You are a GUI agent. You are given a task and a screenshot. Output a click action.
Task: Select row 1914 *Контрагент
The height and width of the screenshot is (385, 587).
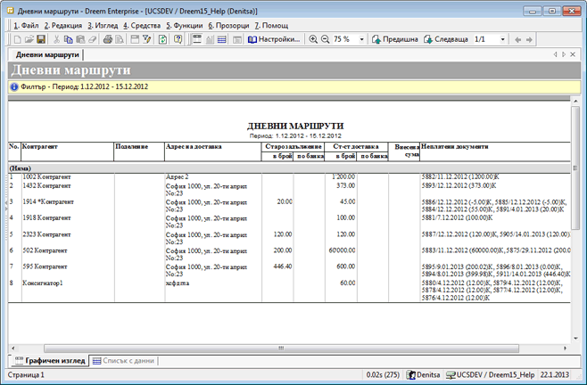point(289,205)
